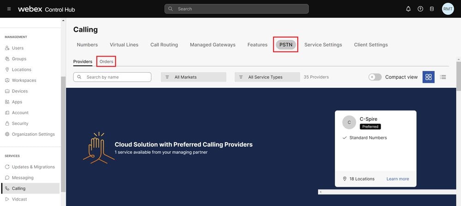The width and height of the screenshot is (461, 206).
Task: Select the Providers sub-tab
Action: click(x=83, y=62)
